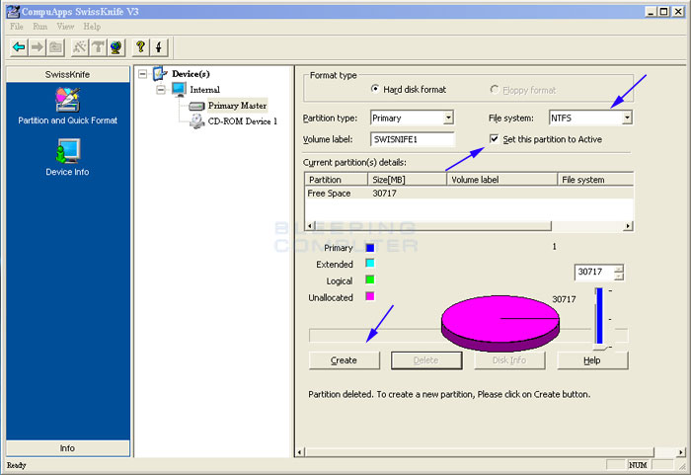Click the NUM status bar indicator
Image resolution: width=691 pixels, height=475 pixels.
(x=638, y=465)
